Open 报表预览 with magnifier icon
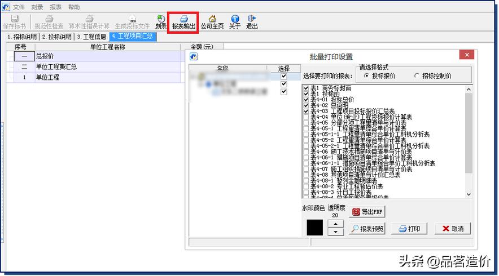The image size is (499, 276). point(367,229)
